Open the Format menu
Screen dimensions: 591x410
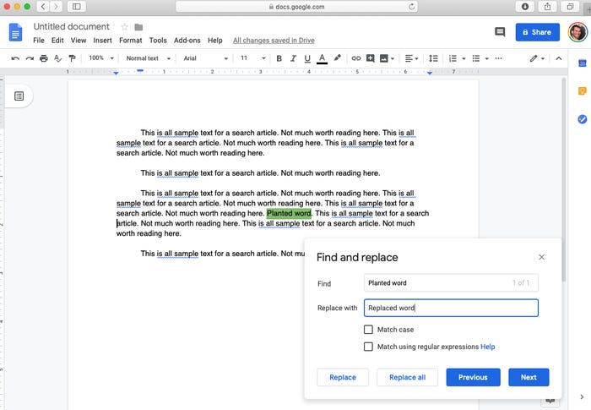[130, 41]
